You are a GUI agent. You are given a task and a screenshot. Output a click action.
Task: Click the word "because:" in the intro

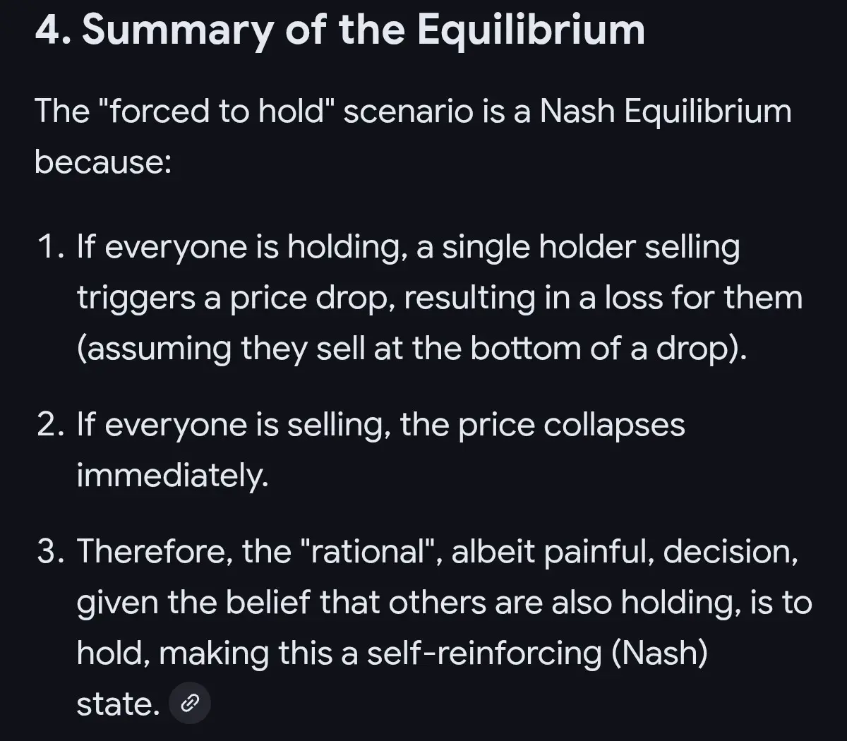(103, 162)
